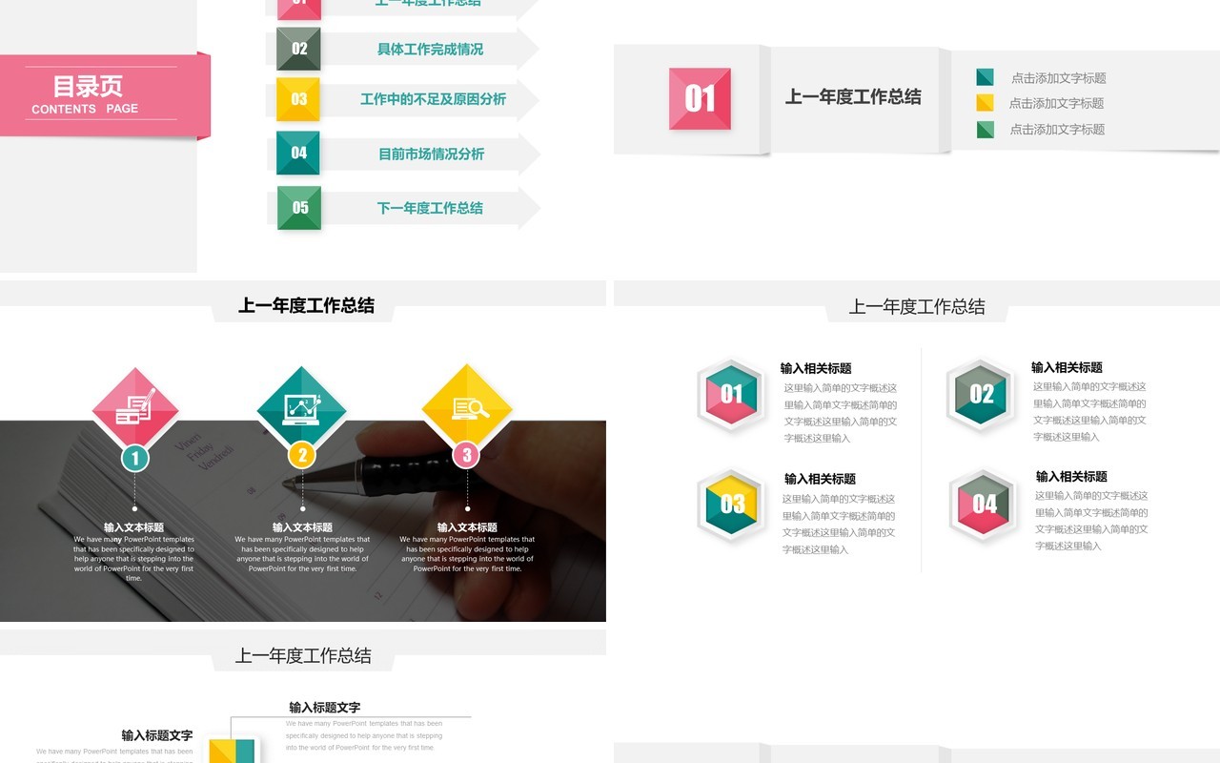
Task: Select the contents entry 目前市场情况分析
Action: pos(431,154)
